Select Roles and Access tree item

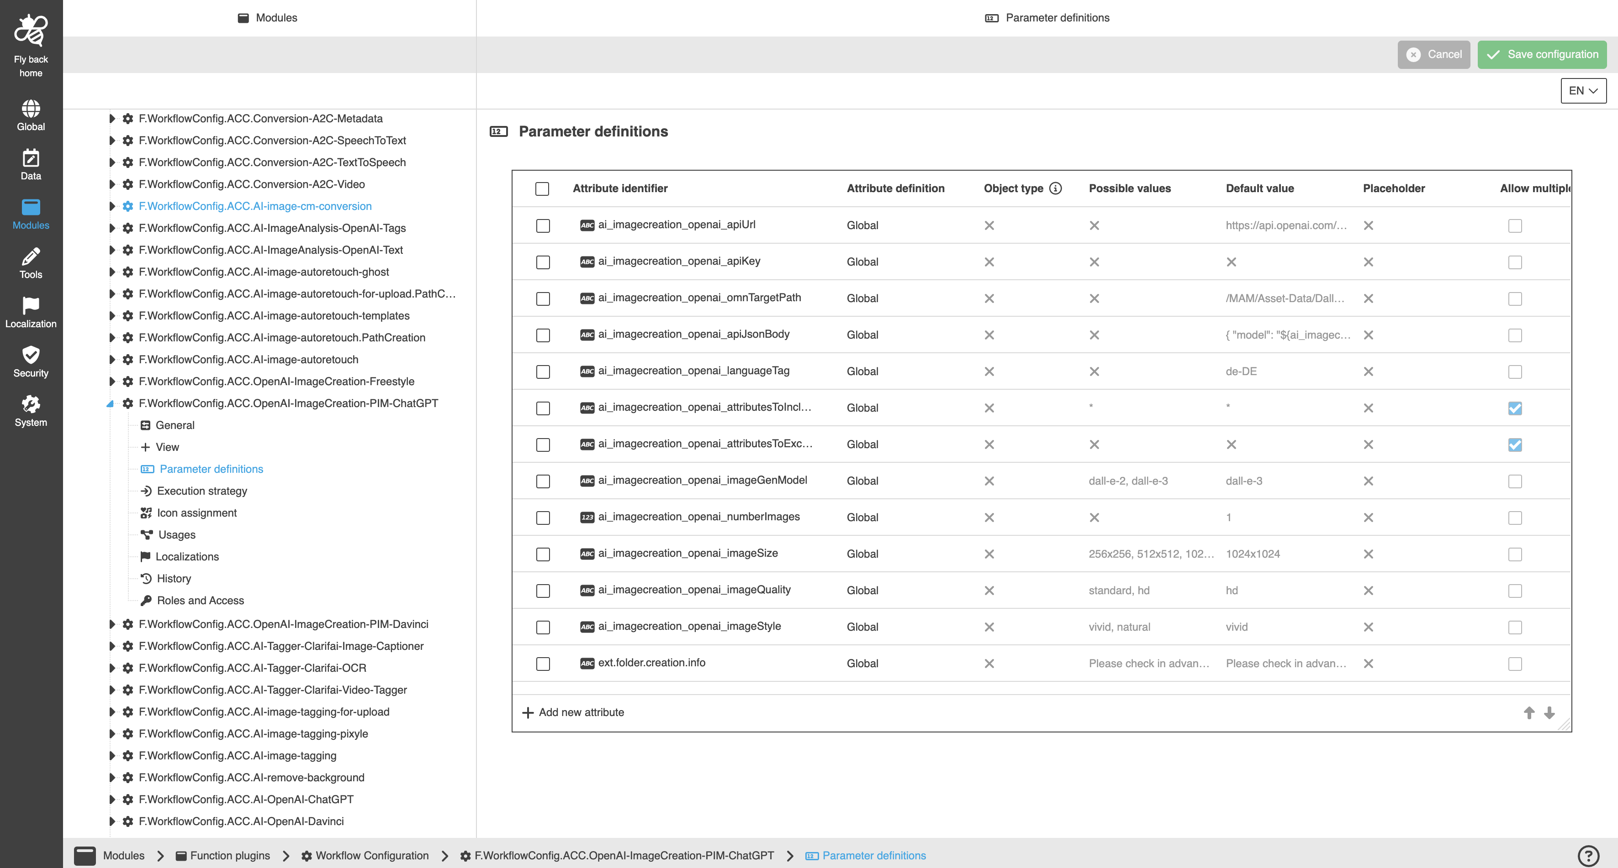pos(200,600)
